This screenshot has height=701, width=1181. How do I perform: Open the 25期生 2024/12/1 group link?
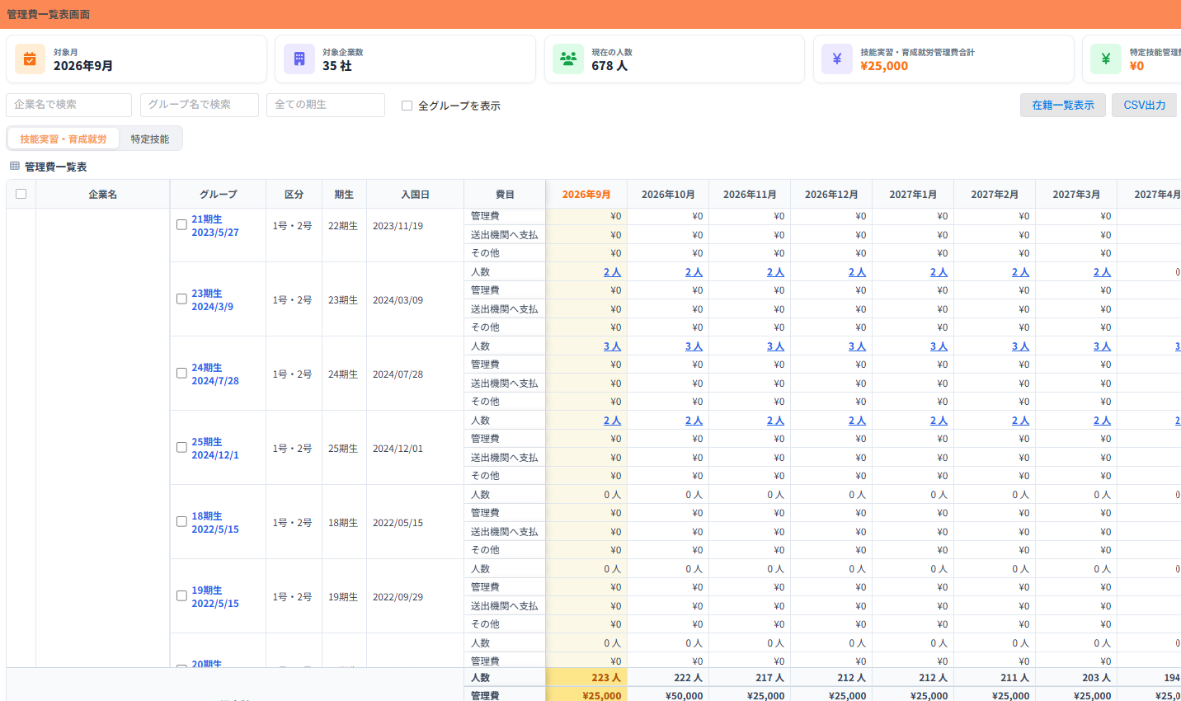[x=215, y=449]
